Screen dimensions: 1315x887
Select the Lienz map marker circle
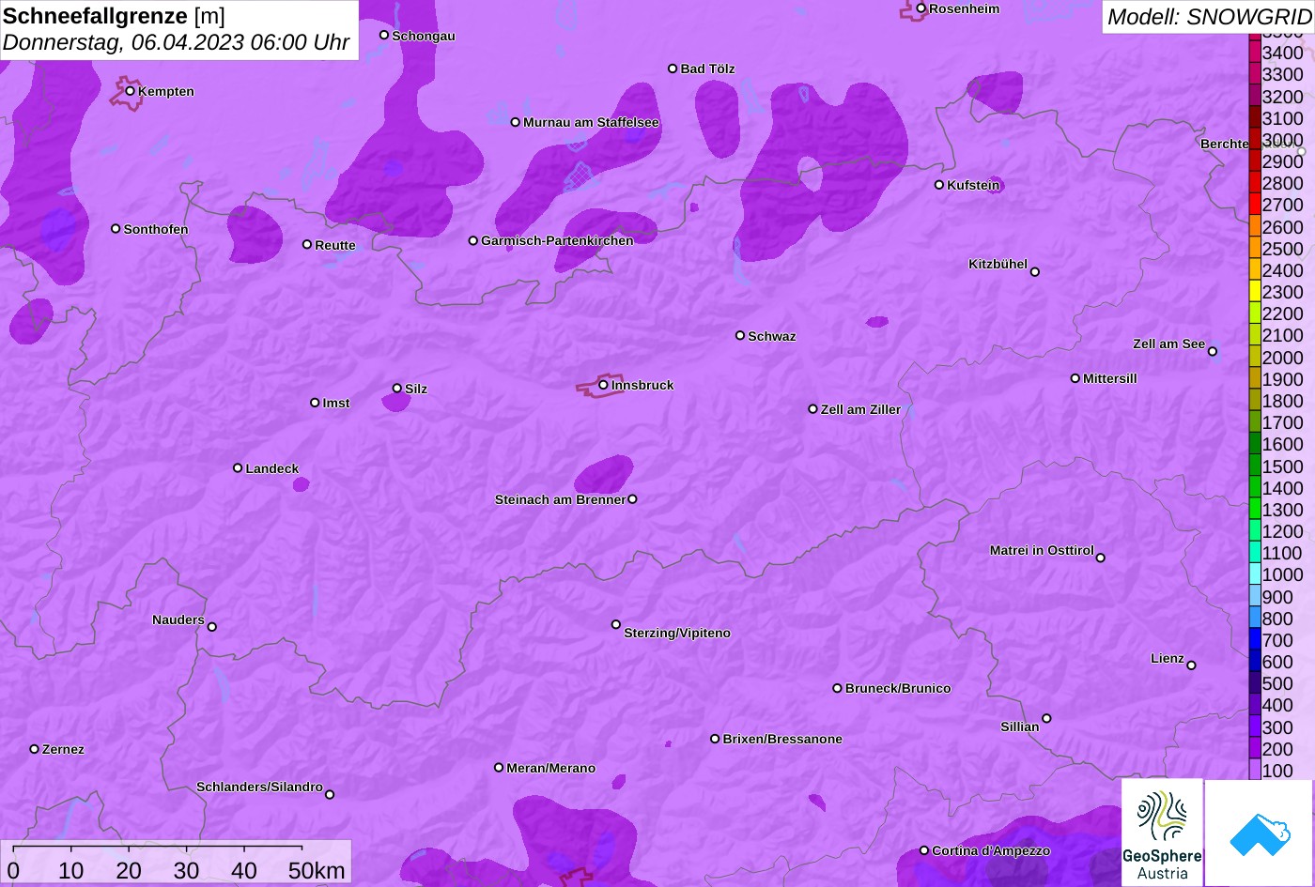(1191, 665)
